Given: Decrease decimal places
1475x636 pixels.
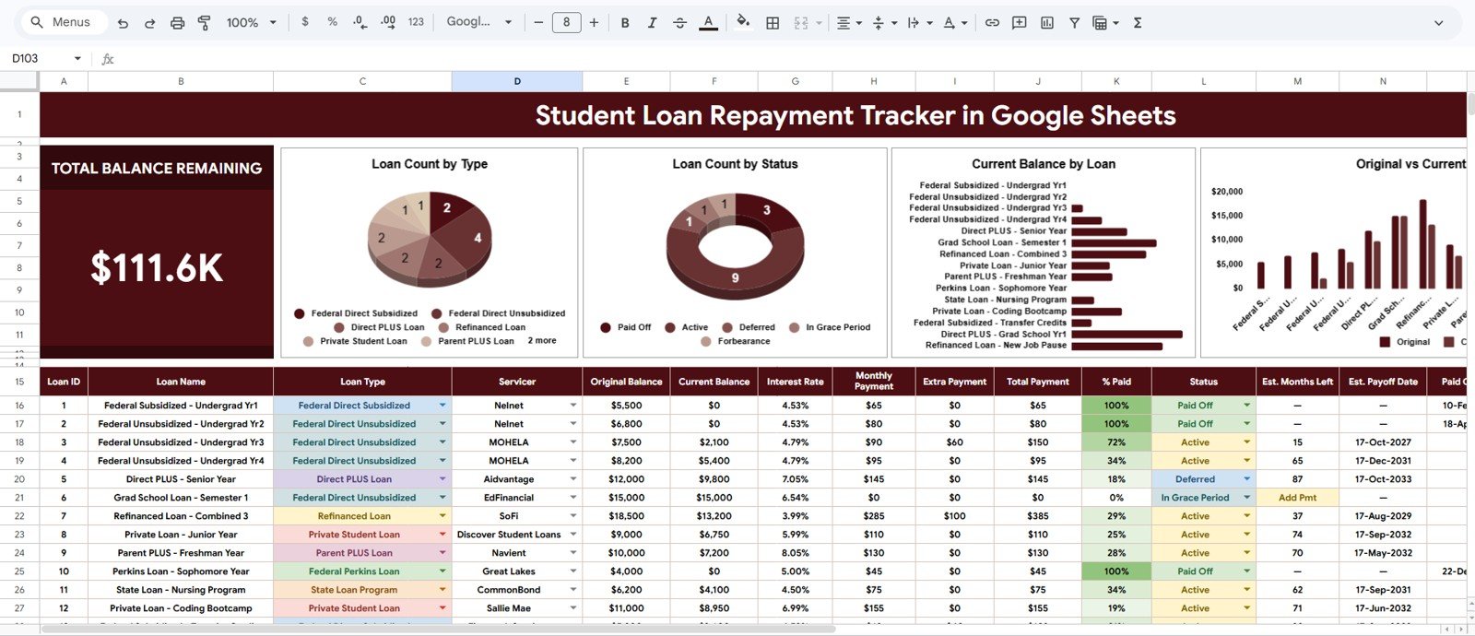Looking at the screenshot, I should pyautogui.click(x=360, y=22).
